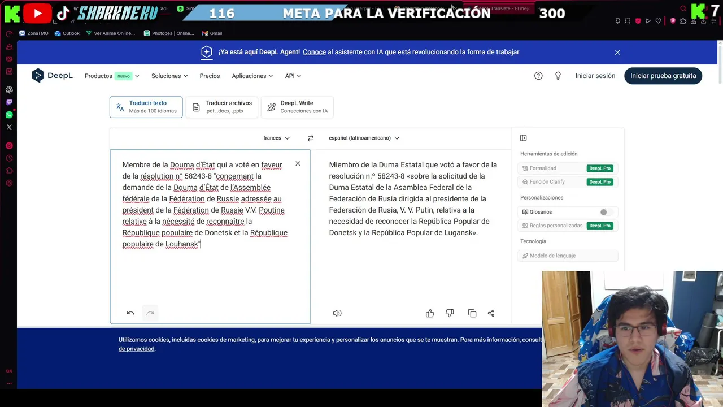This screenshot has height=407, width=723.
Task: Choose target language español (latinoamericano)
Action: (x=364, y=138)
